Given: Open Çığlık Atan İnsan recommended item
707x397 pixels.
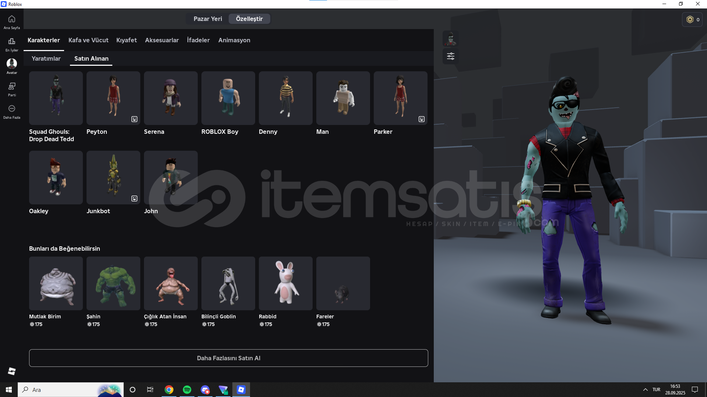Looking at the screenshot, I should pyautogui.click(x=171, y=283).
